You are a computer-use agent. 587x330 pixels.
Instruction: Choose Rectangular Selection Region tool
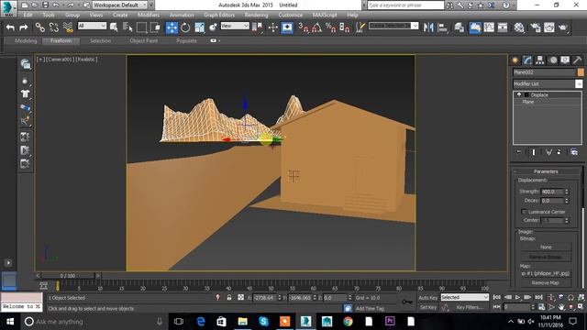141,27
